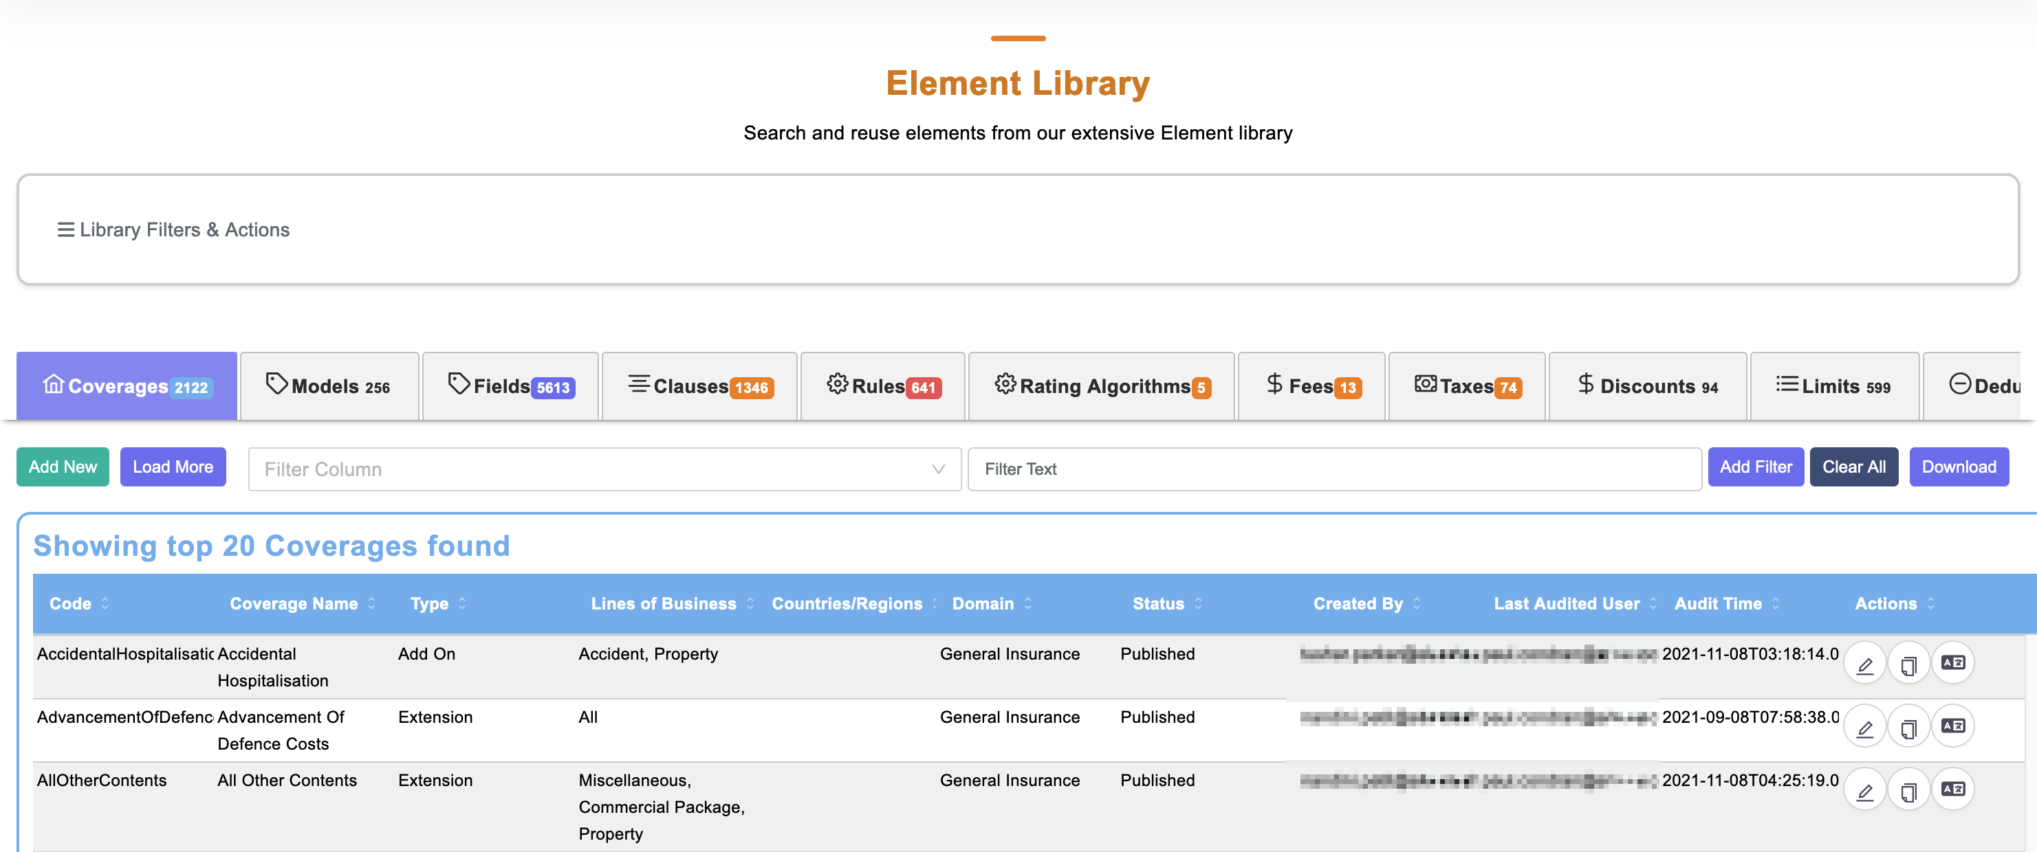Sort table by Code column
2037x852 pixels.
[105, 604]
